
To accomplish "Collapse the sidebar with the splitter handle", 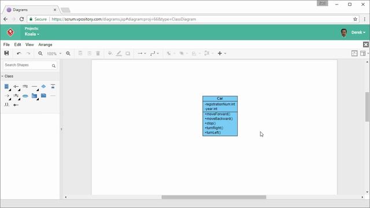I will (x=61, y=129).
